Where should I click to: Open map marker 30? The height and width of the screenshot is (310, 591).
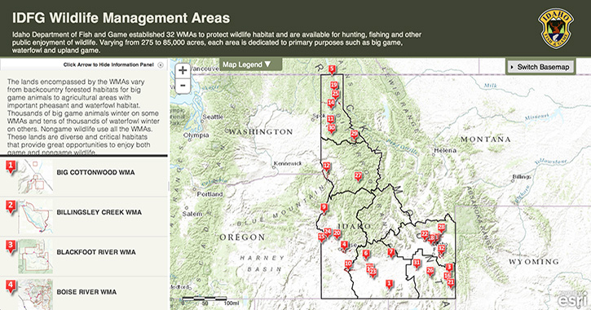tap(331, 129)
